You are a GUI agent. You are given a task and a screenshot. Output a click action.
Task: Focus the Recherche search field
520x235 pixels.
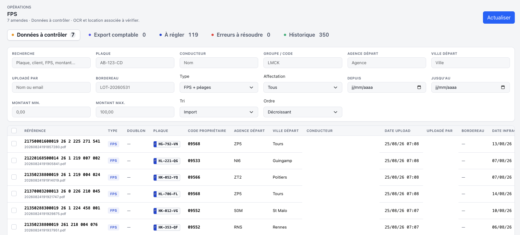point(51,63)
